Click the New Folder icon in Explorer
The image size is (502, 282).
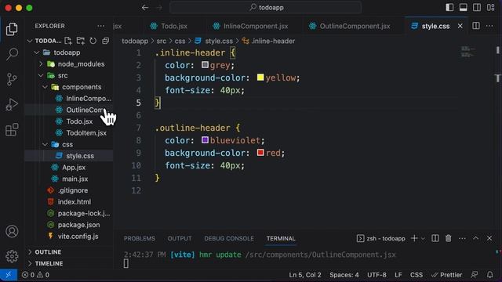[x=81, y=41]
